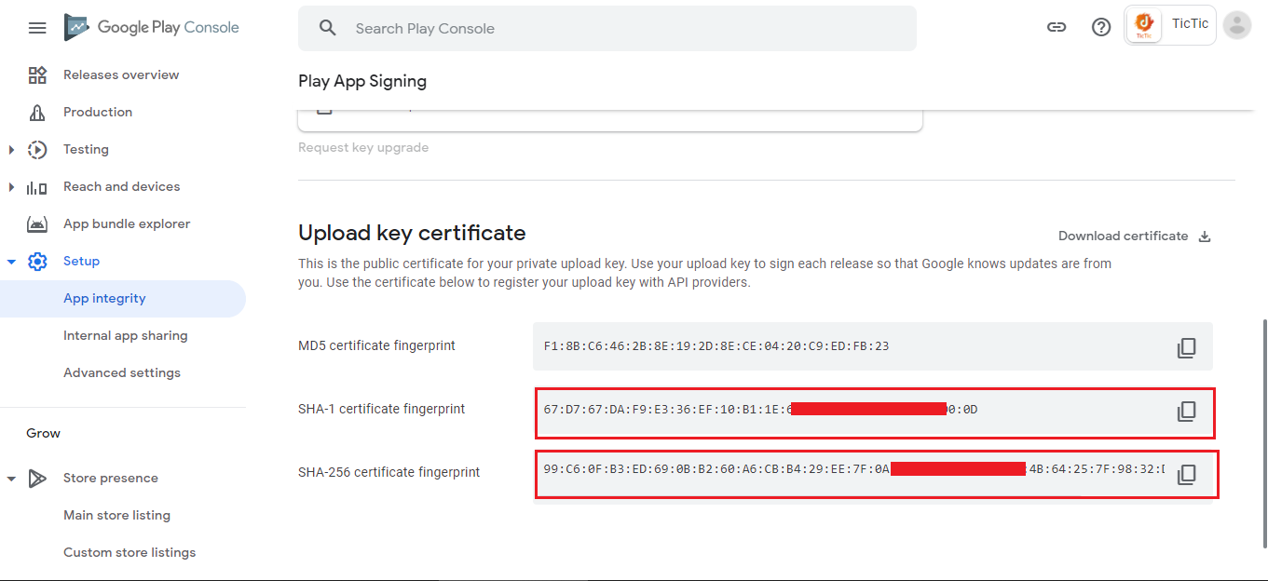Screen dimensions: 1268x581
Task: Click the Search Play Console field
Action: click(x=615, y=28)
